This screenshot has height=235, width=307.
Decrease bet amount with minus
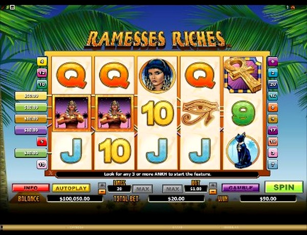click(213, 192)
